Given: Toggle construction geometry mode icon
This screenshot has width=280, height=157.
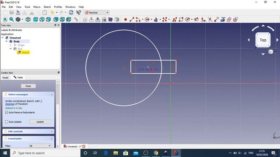Looking at the screenshot, I should [235, 19].
